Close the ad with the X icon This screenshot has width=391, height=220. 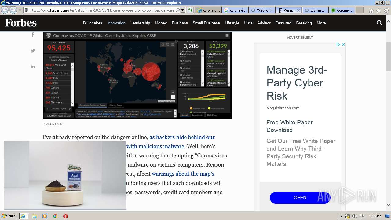(343, 45)
